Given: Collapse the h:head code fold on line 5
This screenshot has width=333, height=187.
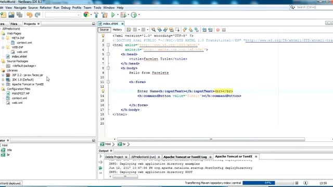Looking at the screenshot, I should pyautogui.click(x=108, y=54).
